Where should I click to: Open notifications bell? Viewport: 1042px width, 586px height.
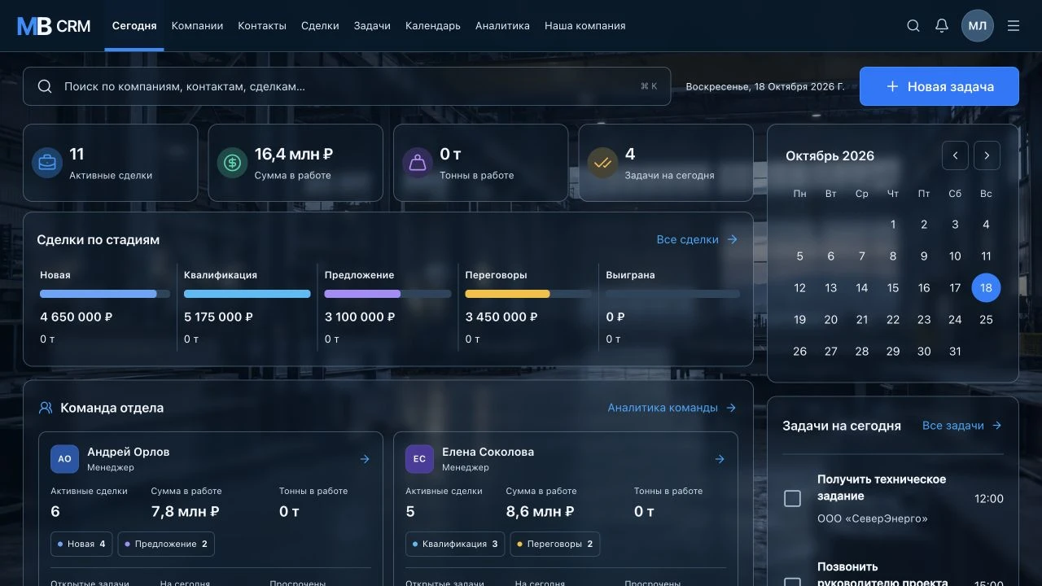[942, 26]
